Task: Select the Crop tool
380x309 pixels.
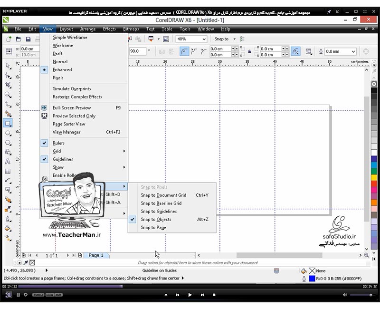Action: (8, 85)
